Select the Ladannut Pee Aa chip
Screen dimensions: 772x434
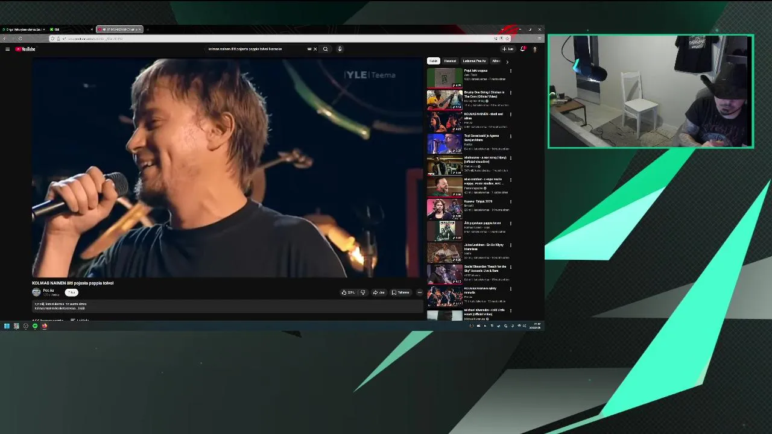[474, 61]
